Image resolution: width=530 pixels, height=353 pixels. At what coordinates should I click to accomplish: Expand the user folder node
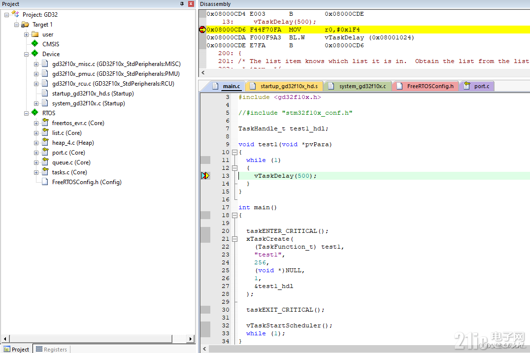tap(27, 34)
